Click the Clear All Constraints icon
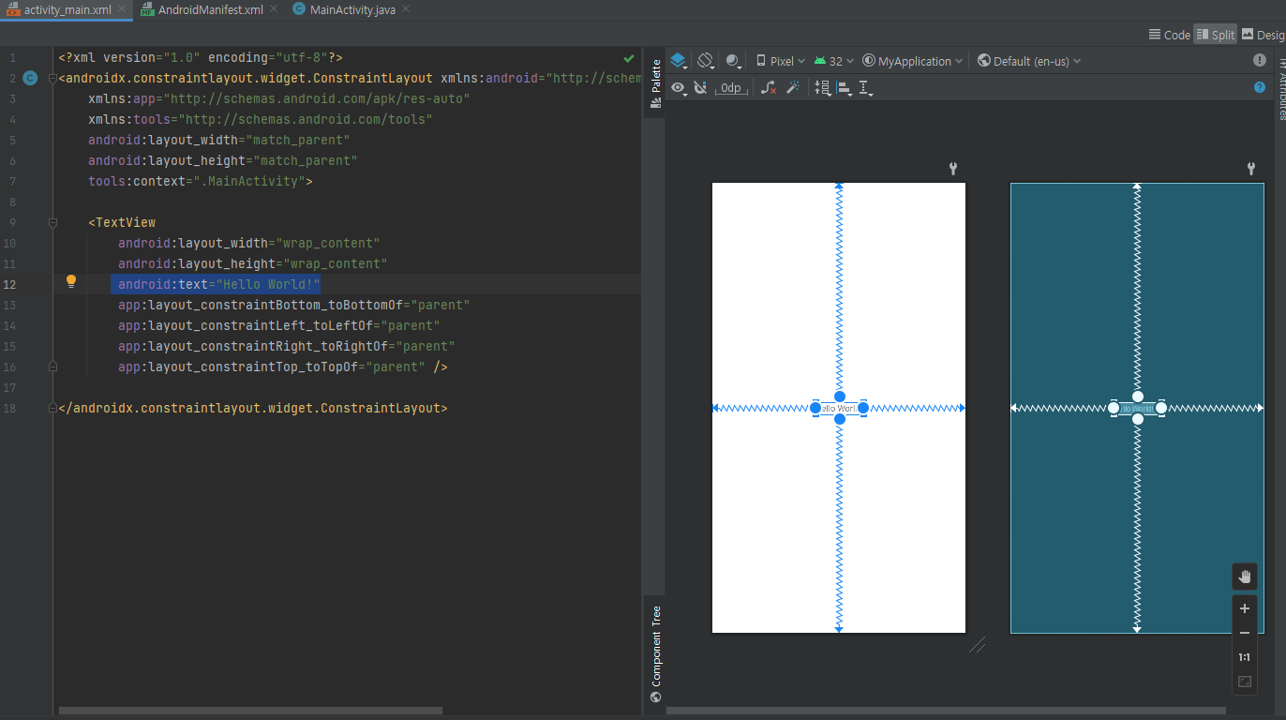Viewport: 1286px width, 720px height. point(769,87)
